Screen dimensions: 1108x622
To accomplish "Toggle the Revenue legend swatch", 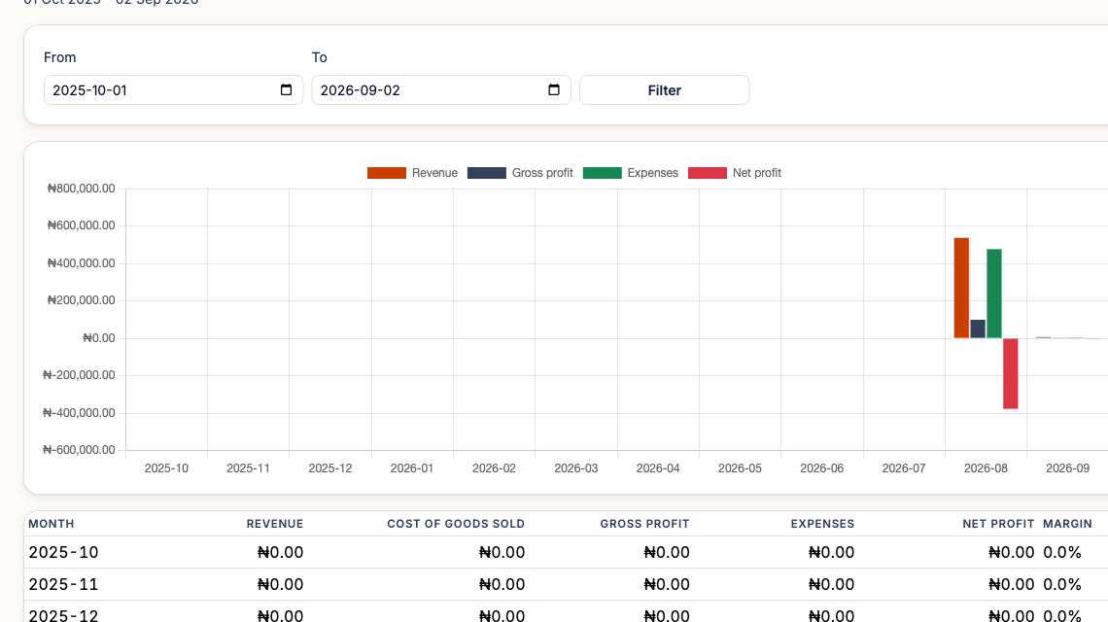I will click(x=387, y=173).
